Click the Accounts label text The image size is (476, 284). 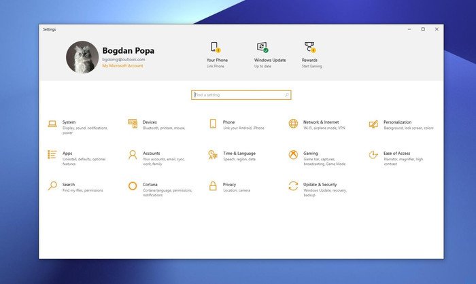pos(151,154)
